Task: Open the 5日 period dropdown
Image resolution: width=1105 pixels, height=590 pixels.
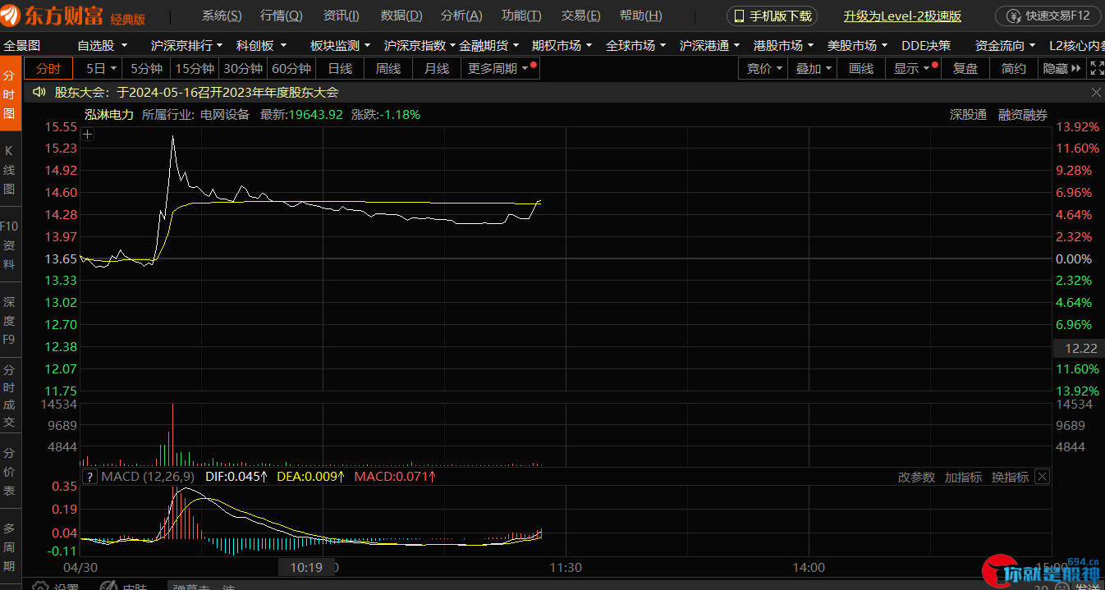Action: (x=102, y=68)
